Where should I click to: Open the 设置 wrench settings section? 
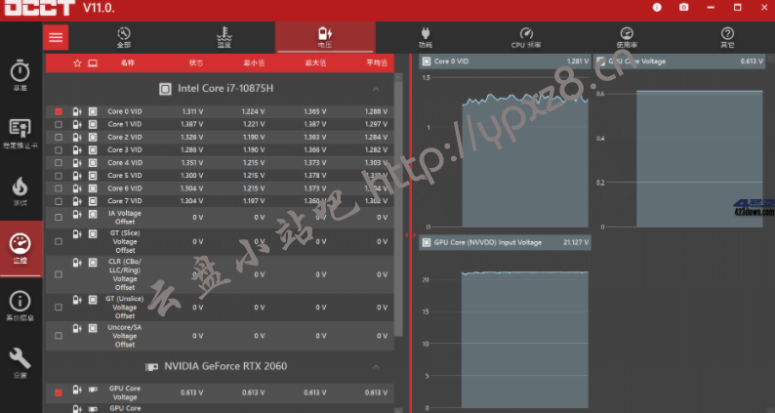point(20,363)
